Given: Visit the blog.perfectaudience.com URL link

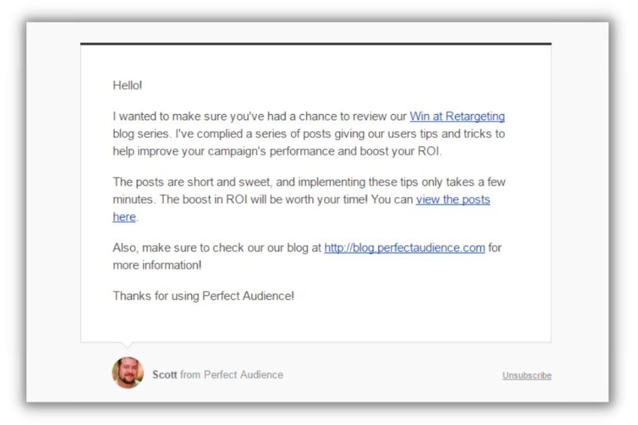Looking at the screenshot, I should [x=404, y=248].
